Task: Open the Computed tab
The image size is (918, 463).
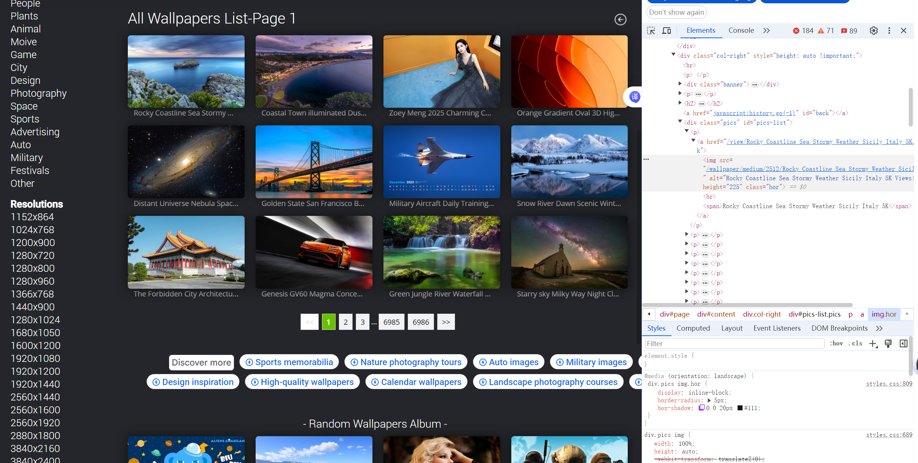Action: [693, 328]
